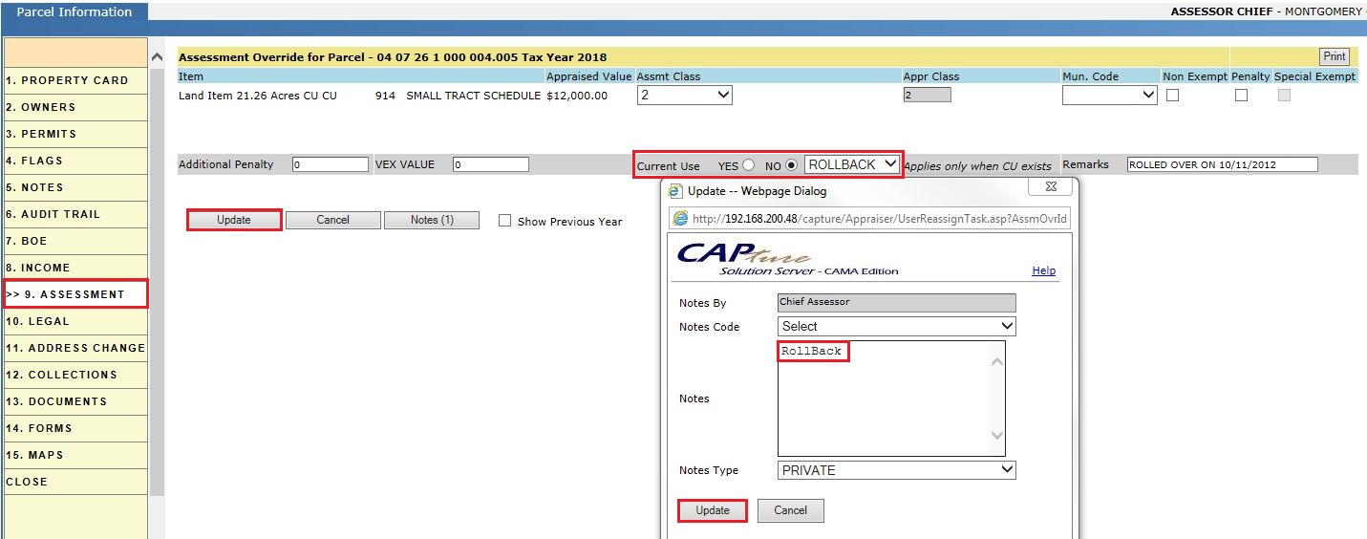Click the VEX VALUE input field
This screenshot has width=1367, height=539.
coord(490,164)
